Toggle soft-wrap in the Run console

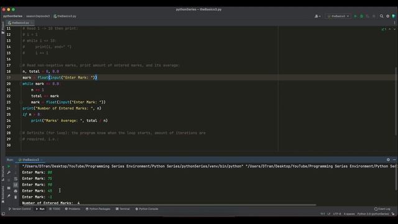coord(16,179)
